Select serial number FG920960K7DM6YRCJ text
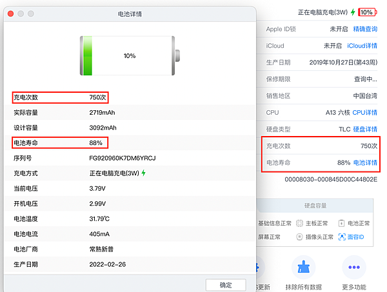387x292 pixels. [x=123, y=158]
